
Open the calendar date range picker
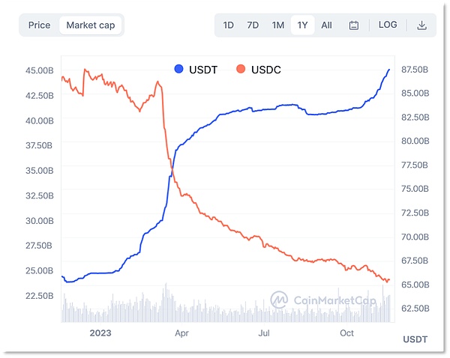click(x=354, y=25)
